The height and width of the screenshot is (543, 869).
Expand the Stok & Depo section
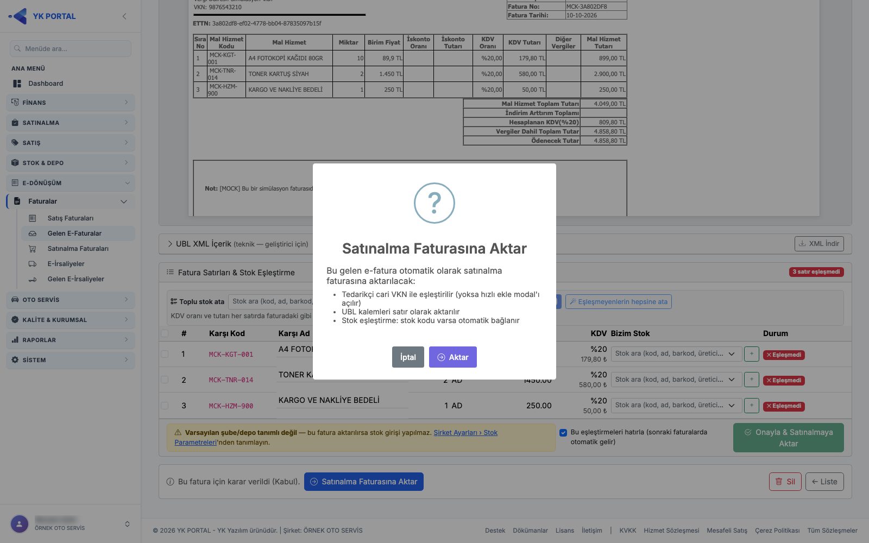71,163
